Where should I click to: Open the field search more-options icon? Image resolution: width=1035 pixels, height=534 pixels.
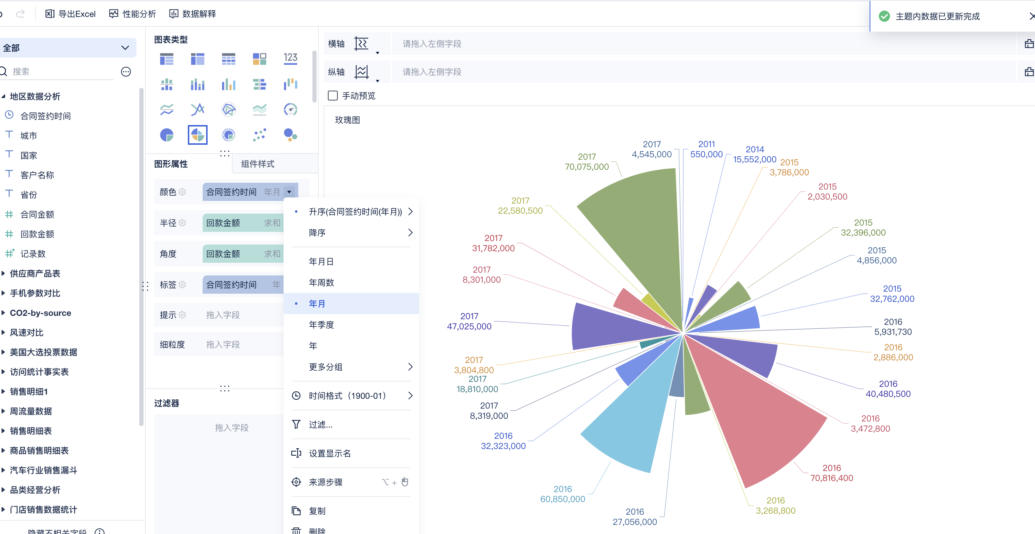(126, 71)
